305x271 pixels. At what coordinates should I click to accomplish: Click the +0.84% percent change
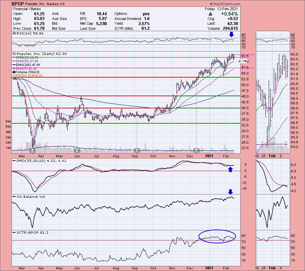point(229,14)
